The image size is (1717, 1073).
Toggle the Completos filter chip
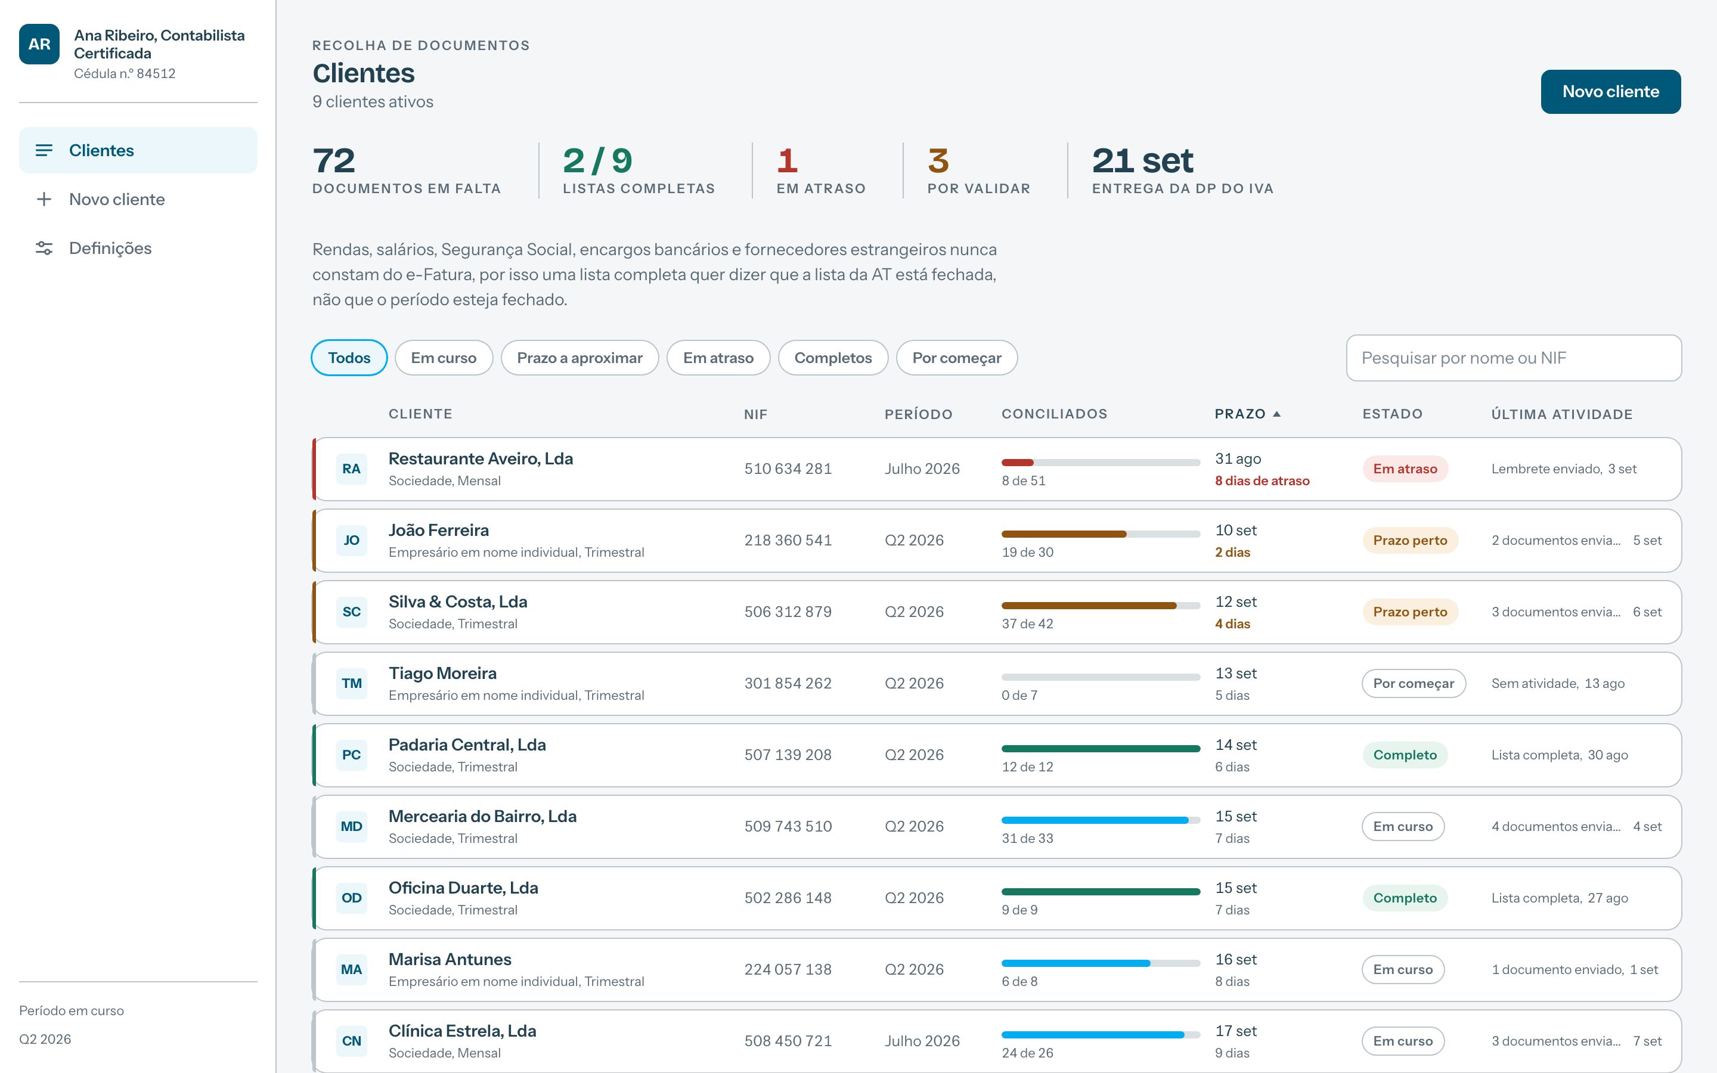[833, 358]
